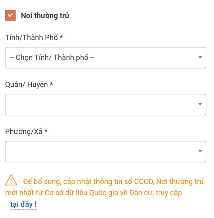Click the Tỉnh/Thành Phố dropdown arrow
The image size is (214, 218).
coord(200,58)
